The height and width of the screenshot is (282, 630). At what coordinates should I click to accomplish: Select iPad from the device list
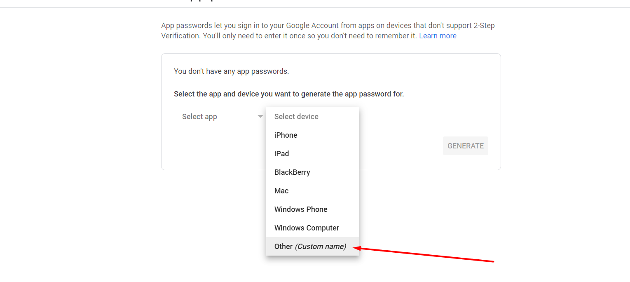coord(281,153)
